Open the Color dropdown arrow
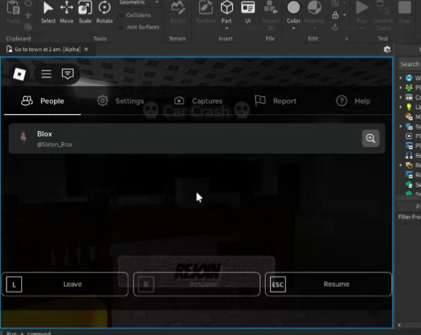 click(293, 28)
